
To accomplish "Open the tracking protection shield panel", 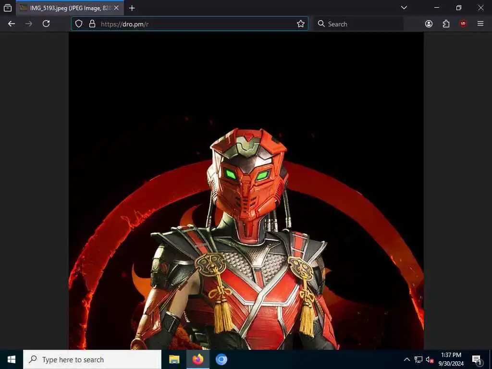I will coord(79,24).
